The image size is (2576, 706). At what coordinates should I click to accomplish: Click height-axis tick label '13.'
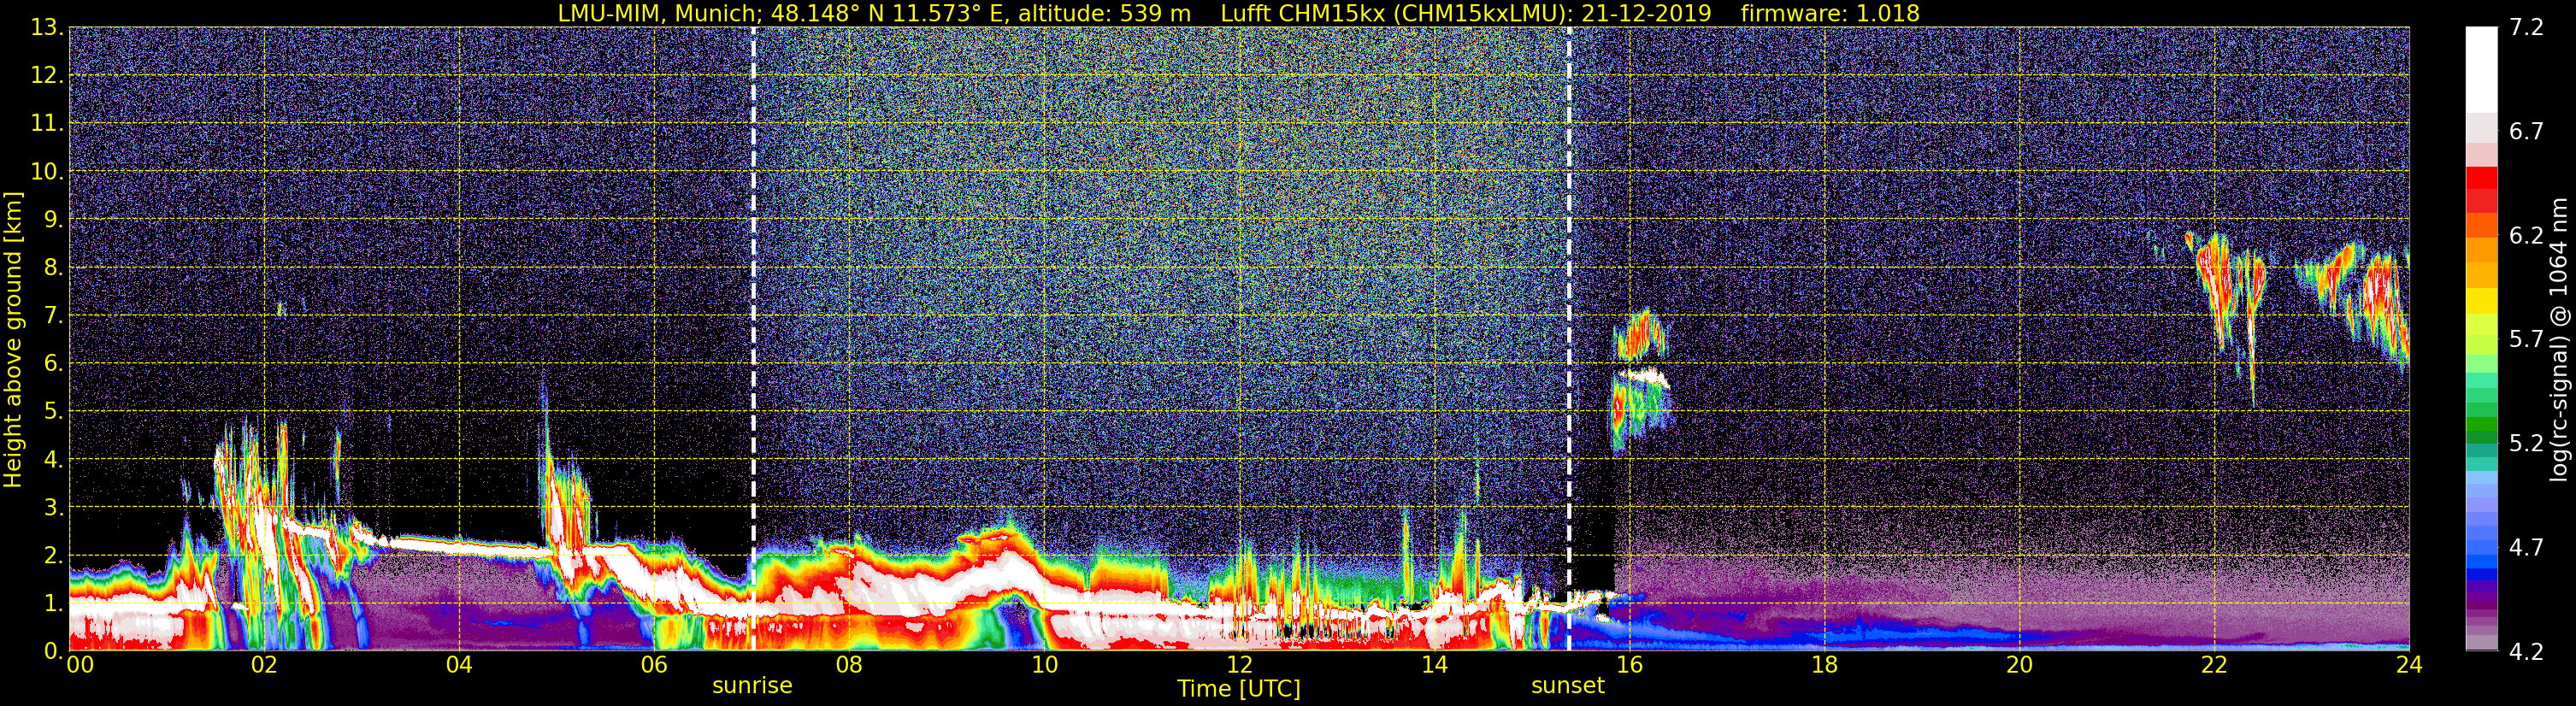[x=47, y=28]
